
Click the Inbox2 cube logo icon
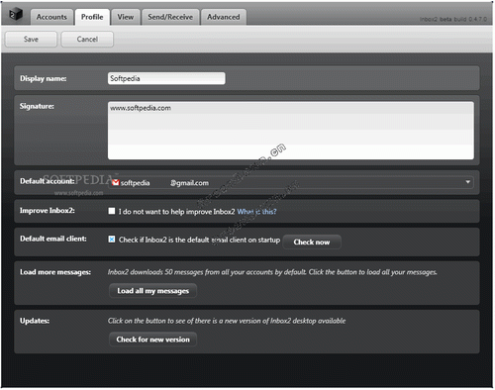(x=16, y=14)
